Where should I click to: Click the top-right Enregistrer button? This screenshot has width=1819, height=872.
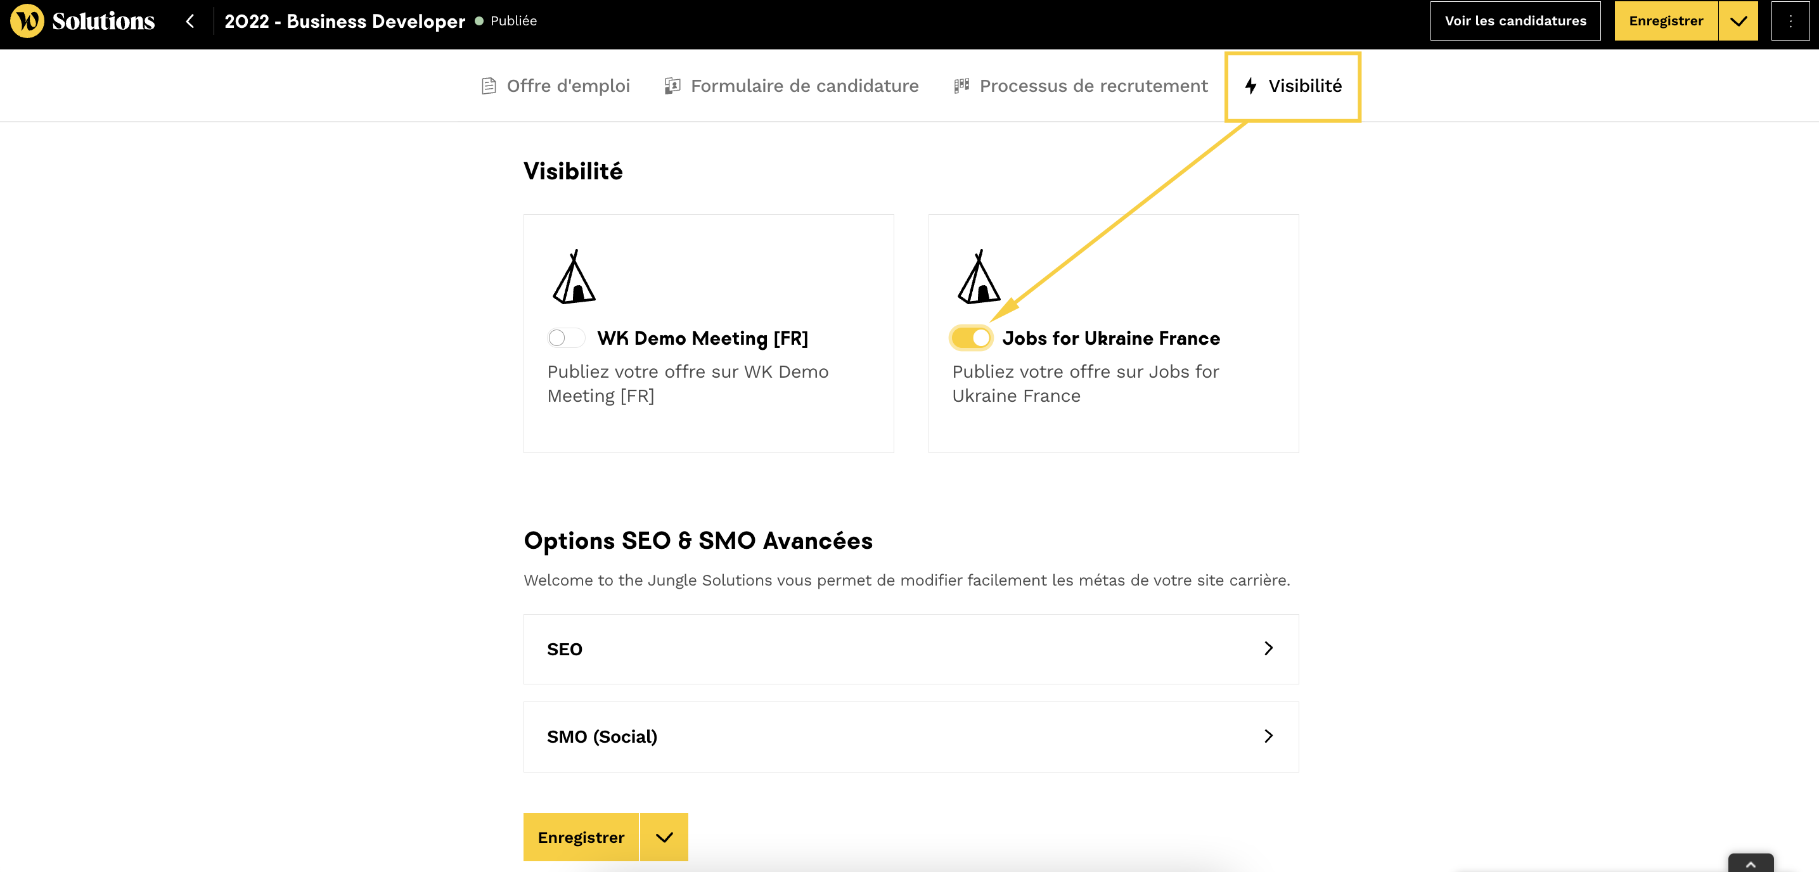(1665, 21)
